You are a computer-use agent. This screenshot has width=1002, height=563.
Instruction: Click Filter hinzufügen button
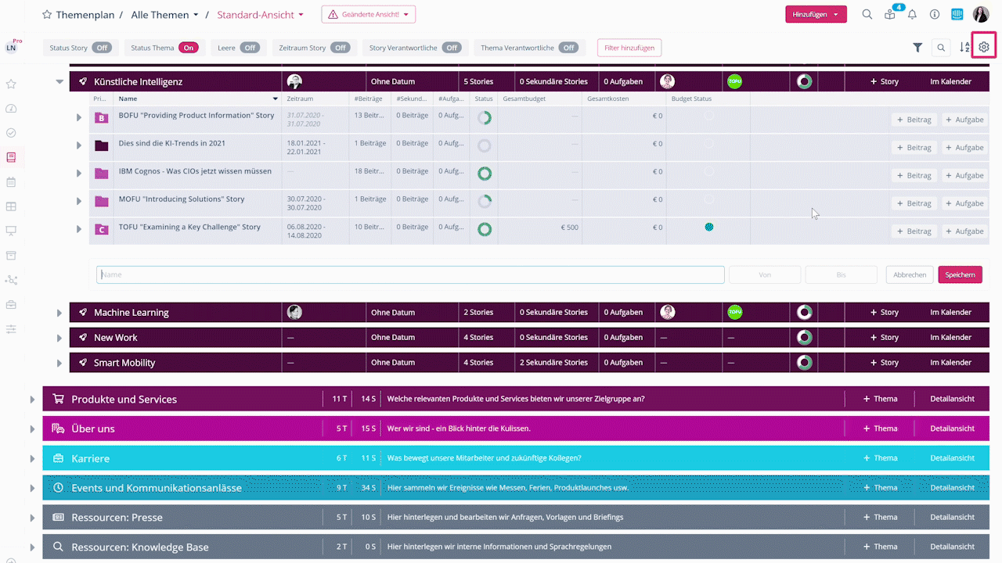pyautogui.click(x=629, y=48)
